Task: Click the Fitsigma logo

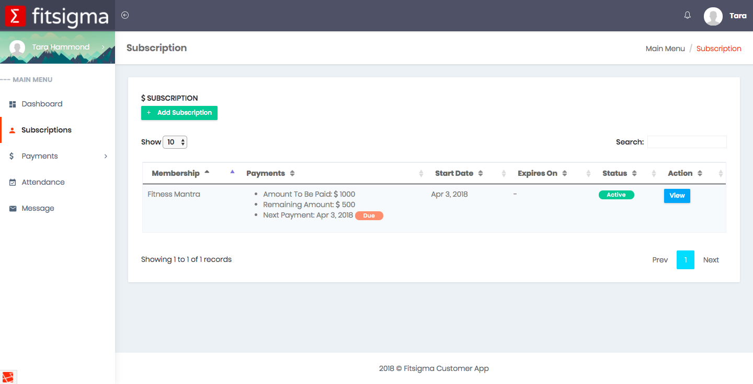Action: pos(58,16)
